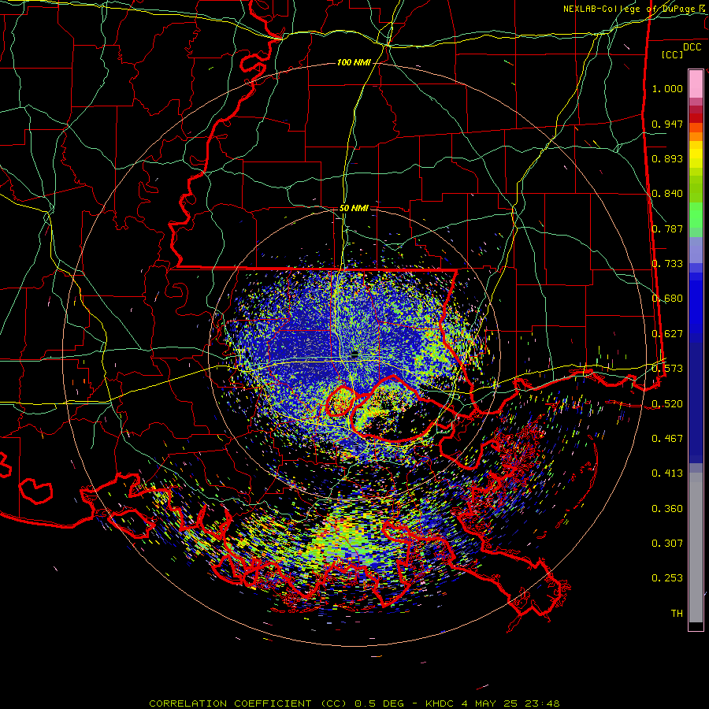Screen dimensions: 709x709
Task: Click the 0.413 legend value
Action: click(x=667, y=473)
